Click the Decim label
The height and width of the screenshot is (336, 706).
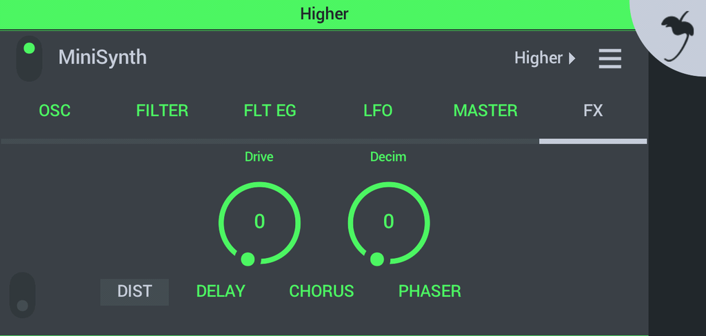pyautogui.click(x=388, y=157)
